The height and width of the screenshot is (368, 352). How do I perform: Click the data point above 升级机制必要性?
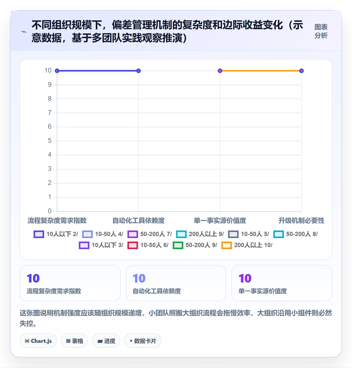[x=301, y=71]
